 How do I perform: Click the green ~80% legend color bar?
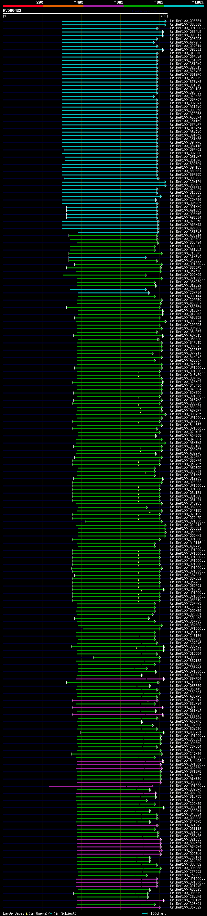[144, 6]
